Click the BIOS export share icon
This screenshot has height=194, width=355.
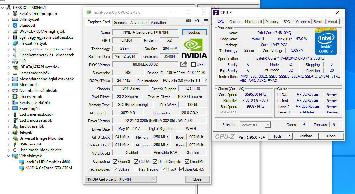pyautogui.click(x=184, y=64)
